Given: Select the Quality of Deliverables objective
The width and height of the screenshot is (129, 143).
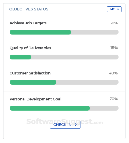Looking at the screenshot, I should pos(30,48).
